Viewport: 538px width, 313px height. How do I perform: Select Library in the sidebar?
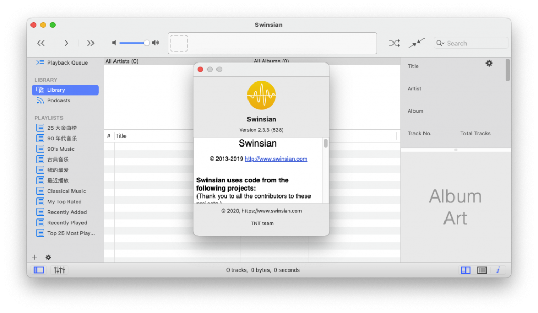(65, 90)
